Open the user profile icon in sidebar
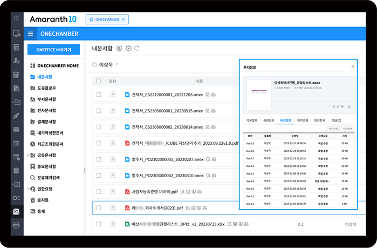The width and height of the screenshot is (377, 248). pyautogui.click(x=16, y=61)
